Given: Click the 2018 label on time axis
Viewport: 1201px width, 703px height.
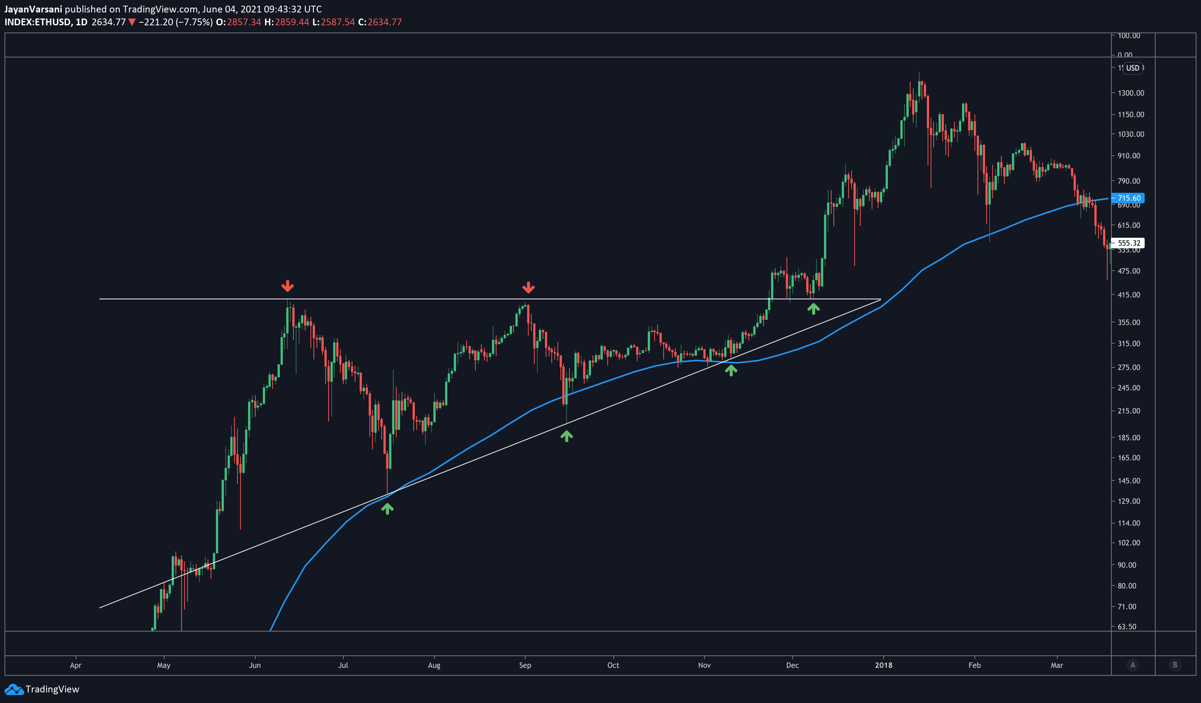Looking at the screenshot, I should [884, 665].
